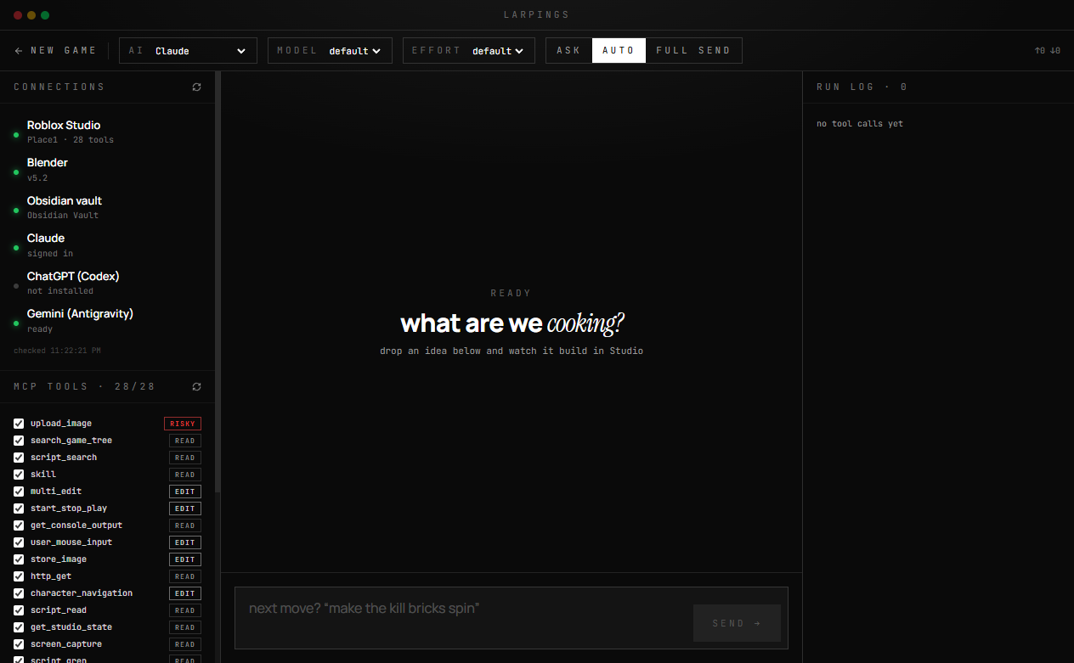The height and width of the screenshot is (663, 1074).
Task: Open the Effort default dropdown
Action: [469, 51]
